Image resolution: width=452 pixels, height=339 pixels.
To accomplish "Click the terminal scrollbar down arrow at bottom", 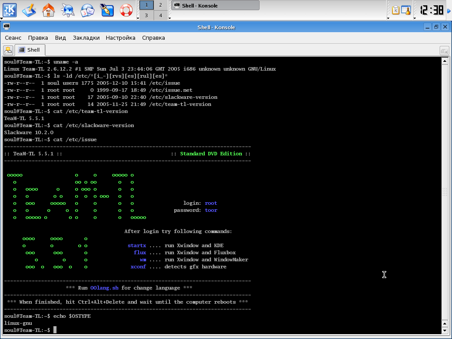I will click(x=444, y=330).
